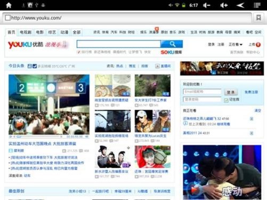Viewport: 267px width, 200px height.
Task: Open 泡芙小姐13 in the 最佳原创 bar
Action: (x=77, y=191)
